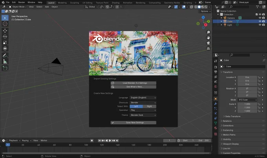Open the Material properties tab
The height and width of the screenshot is (158, 267).
[x=216, y=128]
